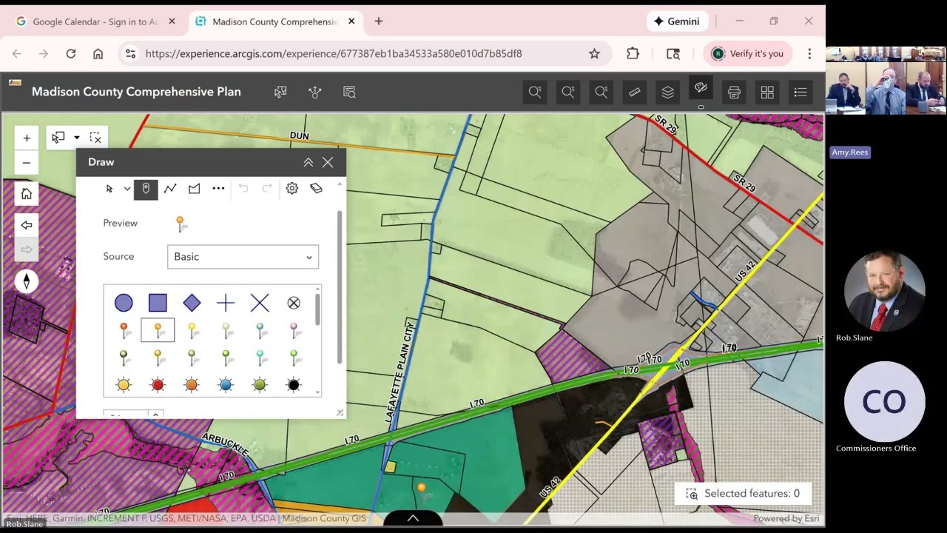This screenshot has width=947, height=533.
Task: Collapse the Draw panel
Action: pos(308,162)
